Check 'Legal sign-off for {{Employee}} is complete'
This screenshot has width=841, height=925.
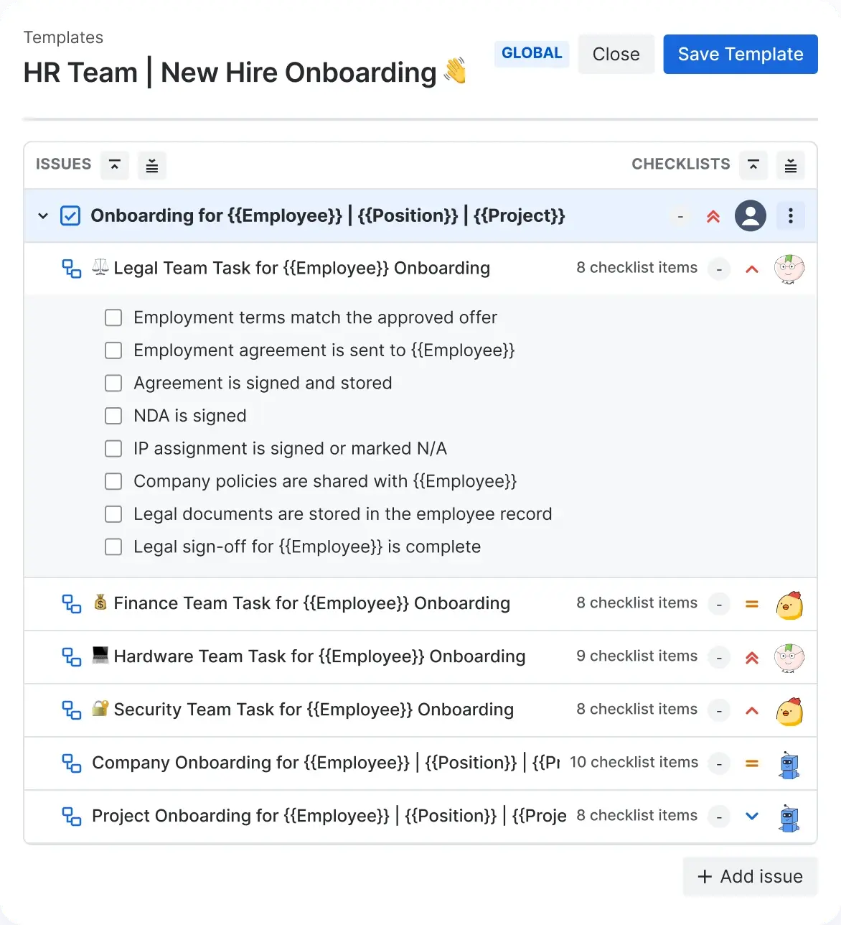click(113, 547)
